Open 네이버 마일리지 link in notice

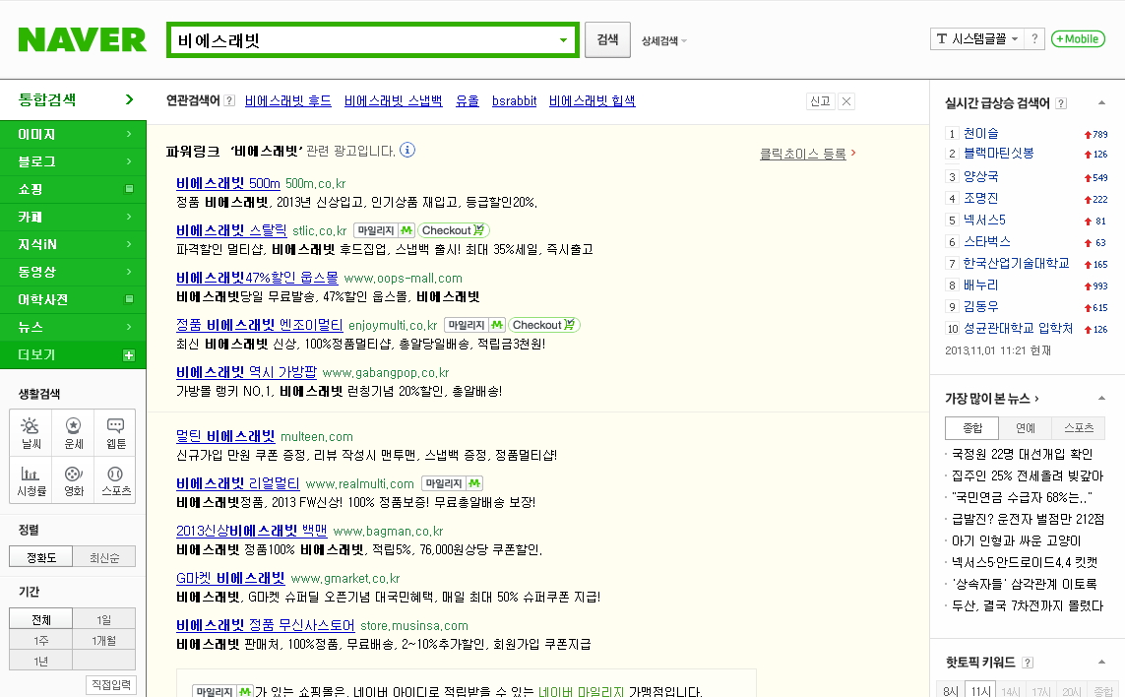(x=581, y=691)
